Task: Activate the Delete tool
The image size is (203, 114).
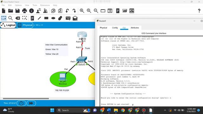Action: (x=17, y=18)
